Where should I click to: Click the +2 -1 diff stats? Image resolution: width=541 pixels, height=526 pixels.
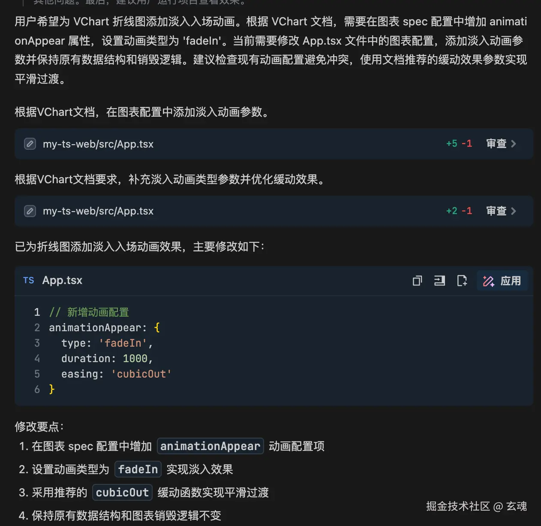pyautogui.click(x=459, y=211)
